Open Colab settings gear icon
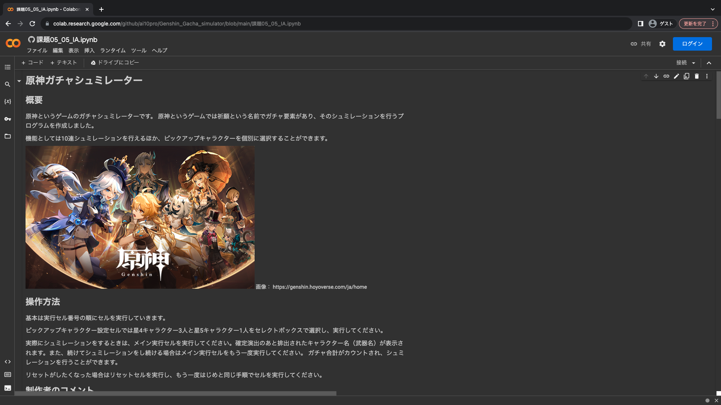Image resolution: width=721 pixels, height=405 pixels. (662, 44)
